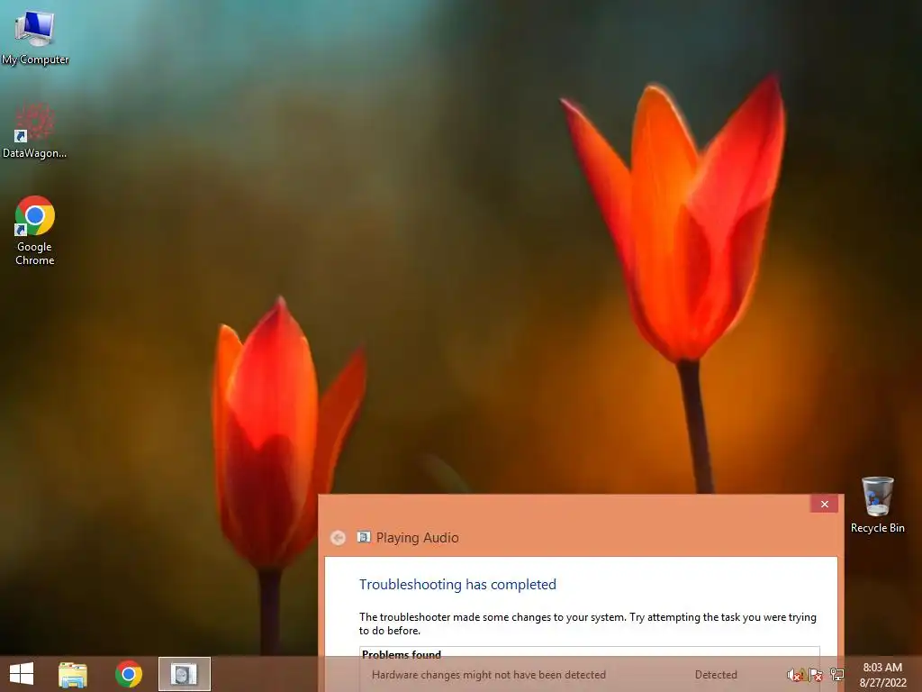Screen dimensions: 922x692
Task: Click the back arrow in Playing Audio window
Action: (x=339, y=537)
